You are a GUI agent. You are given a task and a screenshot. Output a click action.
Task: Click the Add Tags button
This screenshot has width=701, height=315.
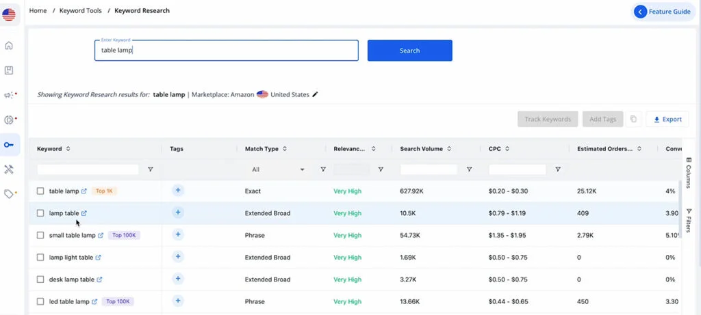tap(602, 119)
